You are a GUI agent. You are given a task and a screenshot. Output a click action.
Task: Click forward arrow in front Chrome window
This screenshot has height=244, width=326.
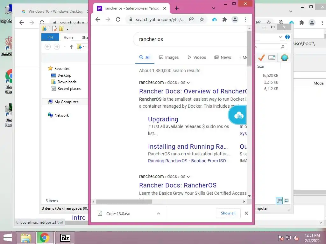coord(108,19)
